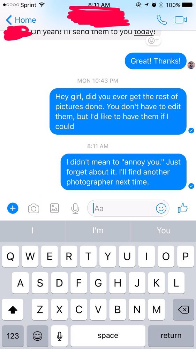
Task: Choose the "I'm" word suggestion
Action: coord(98,230)
